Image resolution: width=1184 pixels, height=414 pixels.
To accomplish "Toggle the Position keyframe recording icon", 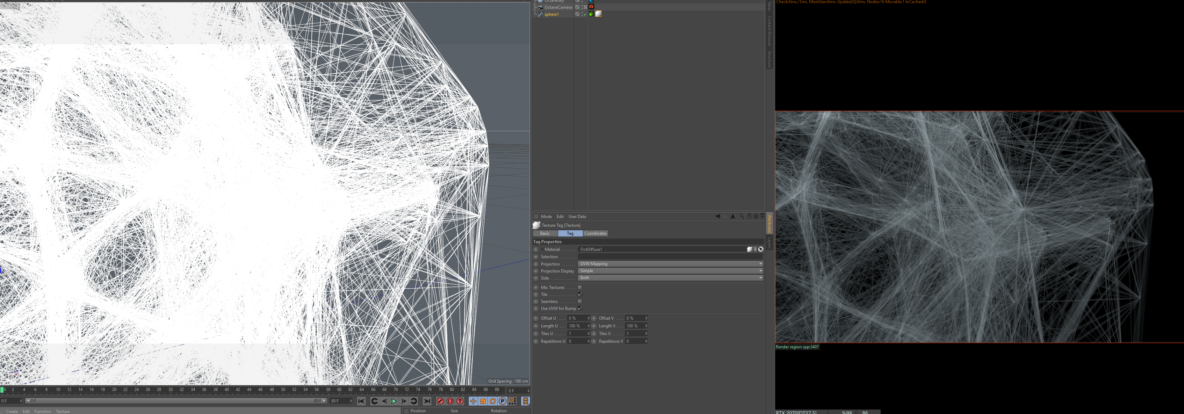I will [473, 401].
